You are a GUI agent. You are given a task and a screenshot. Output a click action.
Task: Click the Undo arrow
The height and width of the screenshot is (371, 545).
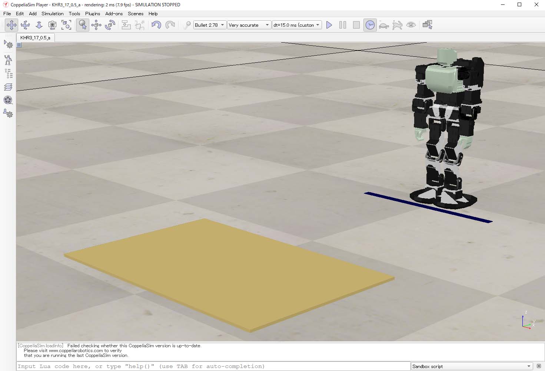pyautogui.click(x=156, y=25)
